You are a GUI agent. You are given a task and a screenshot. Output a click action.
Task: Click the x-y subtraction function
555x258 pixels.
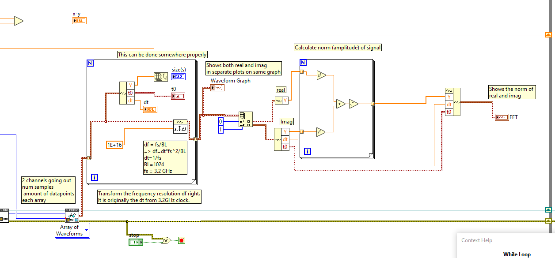(x=18, y=20)
